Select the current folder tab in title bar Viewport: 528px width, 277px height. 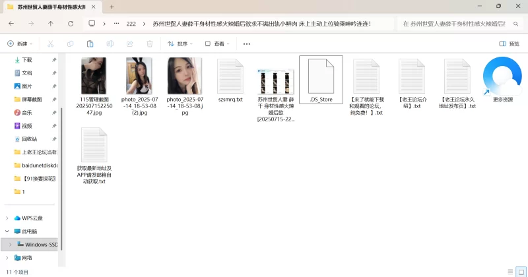pyautogui.click(x=52, y=7)
